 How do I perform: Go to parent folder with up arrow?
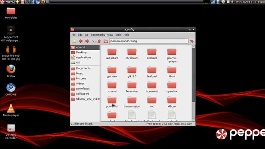[99, 41]
